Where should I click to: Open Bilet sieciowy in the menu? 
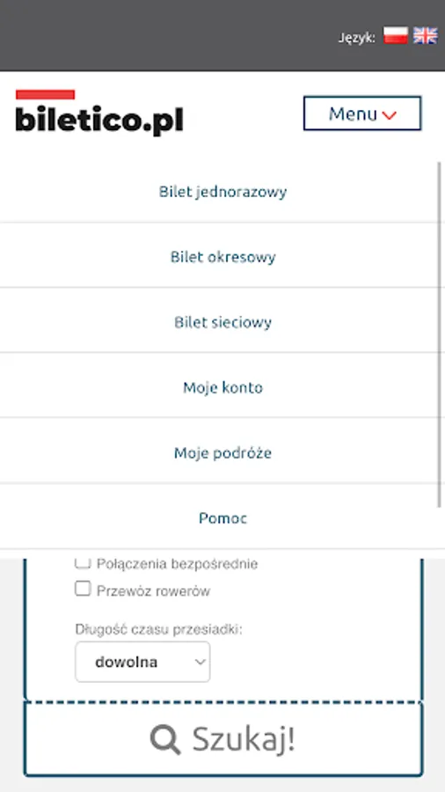pyautogui.click(x=221, y=320)
